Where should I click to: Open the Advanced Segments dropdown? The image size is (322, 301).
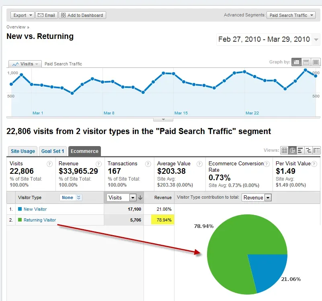click(291, 15)
